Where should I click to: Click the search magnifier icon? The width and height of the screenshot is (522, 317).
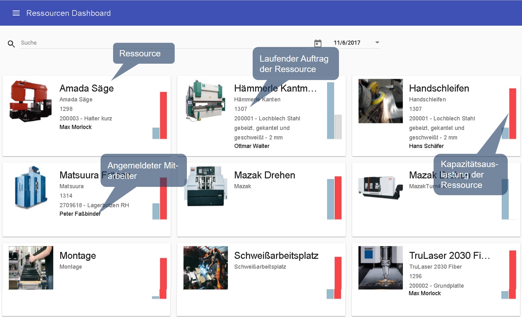(11, 44)
